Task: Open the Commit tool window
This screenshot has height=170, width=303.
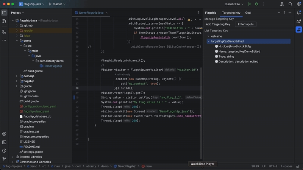Action: click(x=4, y=21)
